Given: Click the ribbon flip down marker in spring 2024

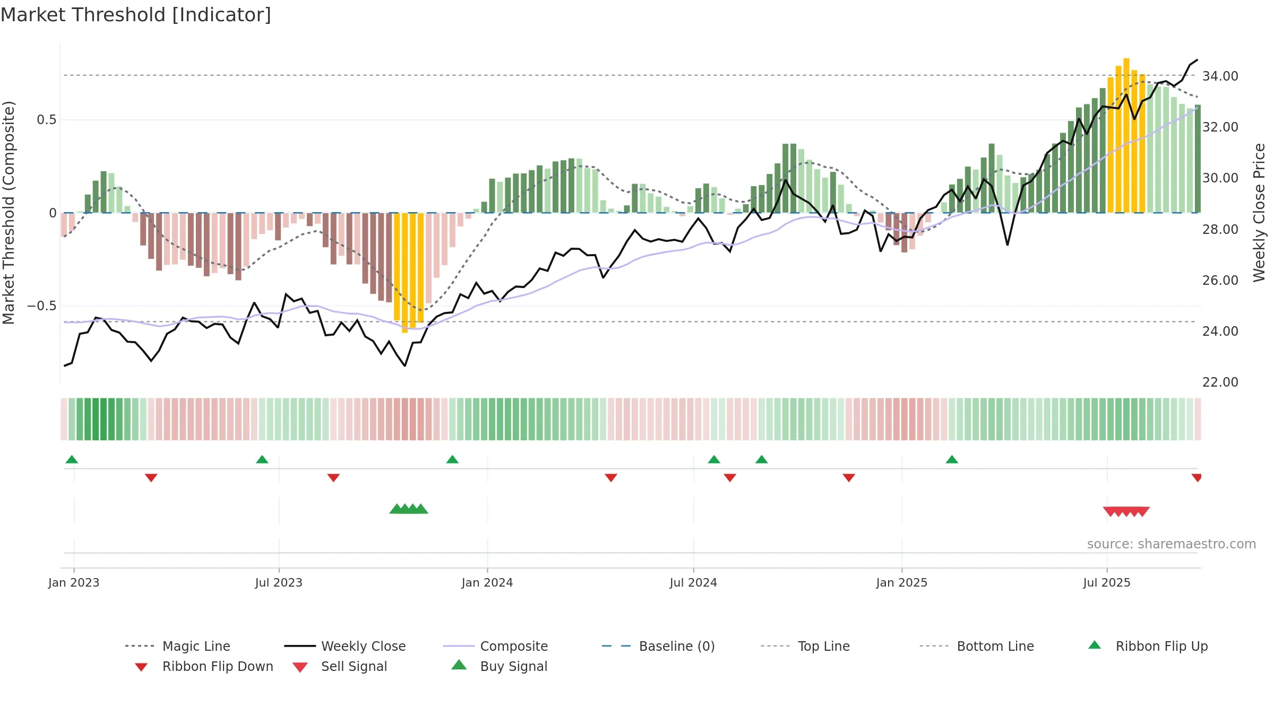Looking at the screenshot, I should click(611, 478).
